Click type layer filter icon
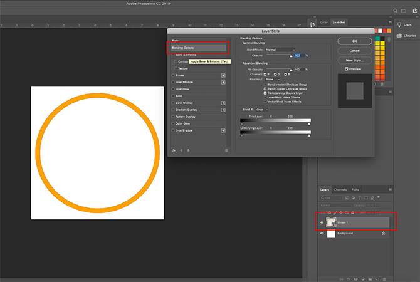The height and width of the screenshot is (282, 420). tap(359, 198)
